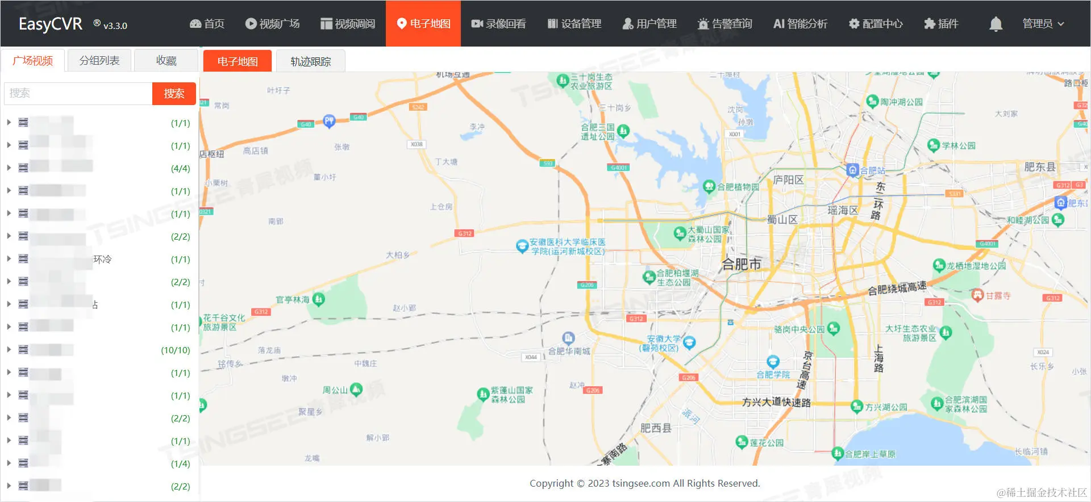Screen dimensions: 1091x502
Task: Switch to the 收藏 tab
Action: coord(166,60)
